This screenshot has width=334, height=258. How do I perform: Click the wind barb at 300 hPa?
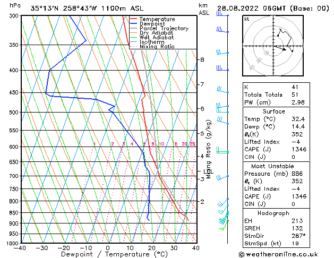(x=222, y=14)
